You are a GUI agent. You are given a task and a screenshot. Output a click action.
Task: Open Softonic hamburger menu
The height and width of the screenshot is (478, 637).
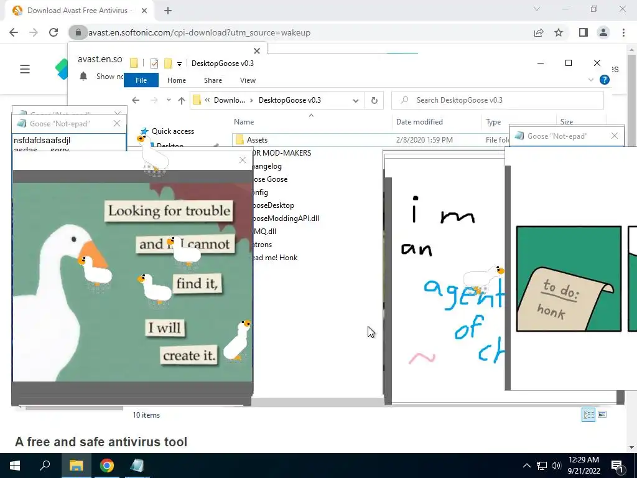click(25, 69)
